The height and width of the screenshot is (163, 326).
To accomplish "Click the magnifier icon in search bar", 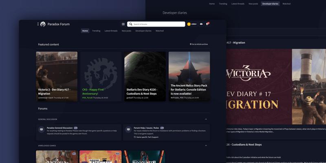I will (x=131, y=24).
